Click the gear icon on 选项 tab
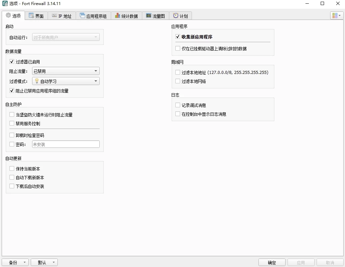345x267 pixels. (8, 16)
